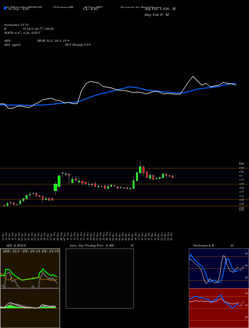Click the 'SI 14/3: 62.77 / 69.56' value
The height and width of the screenshot is (328, 249).
click(38, 29)
